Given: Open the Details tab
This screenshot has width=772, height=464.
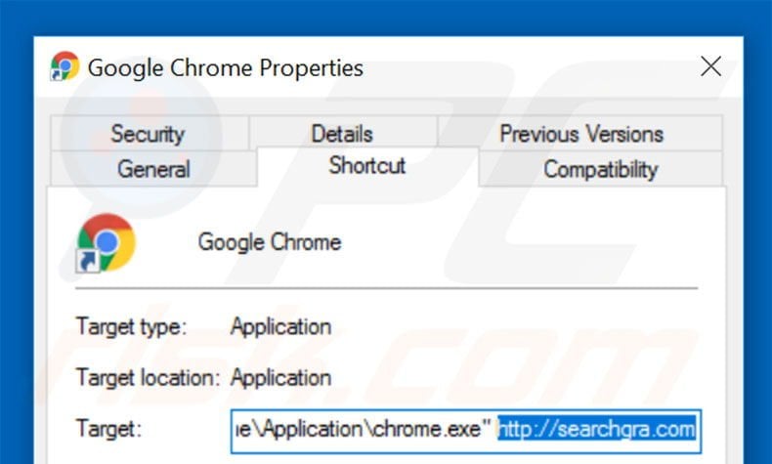Looking at the screenshot, I should [343, 134].
